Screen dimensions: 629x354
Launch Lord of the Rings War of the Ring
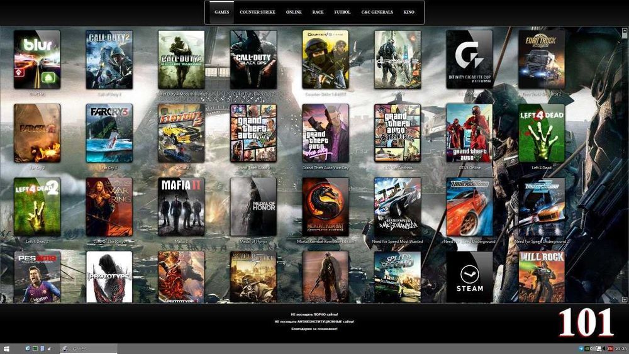pos(109,207)
